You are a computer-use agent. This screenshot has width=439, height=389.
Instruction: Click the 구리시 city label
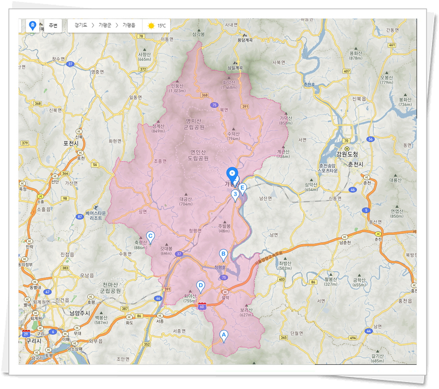34,341
